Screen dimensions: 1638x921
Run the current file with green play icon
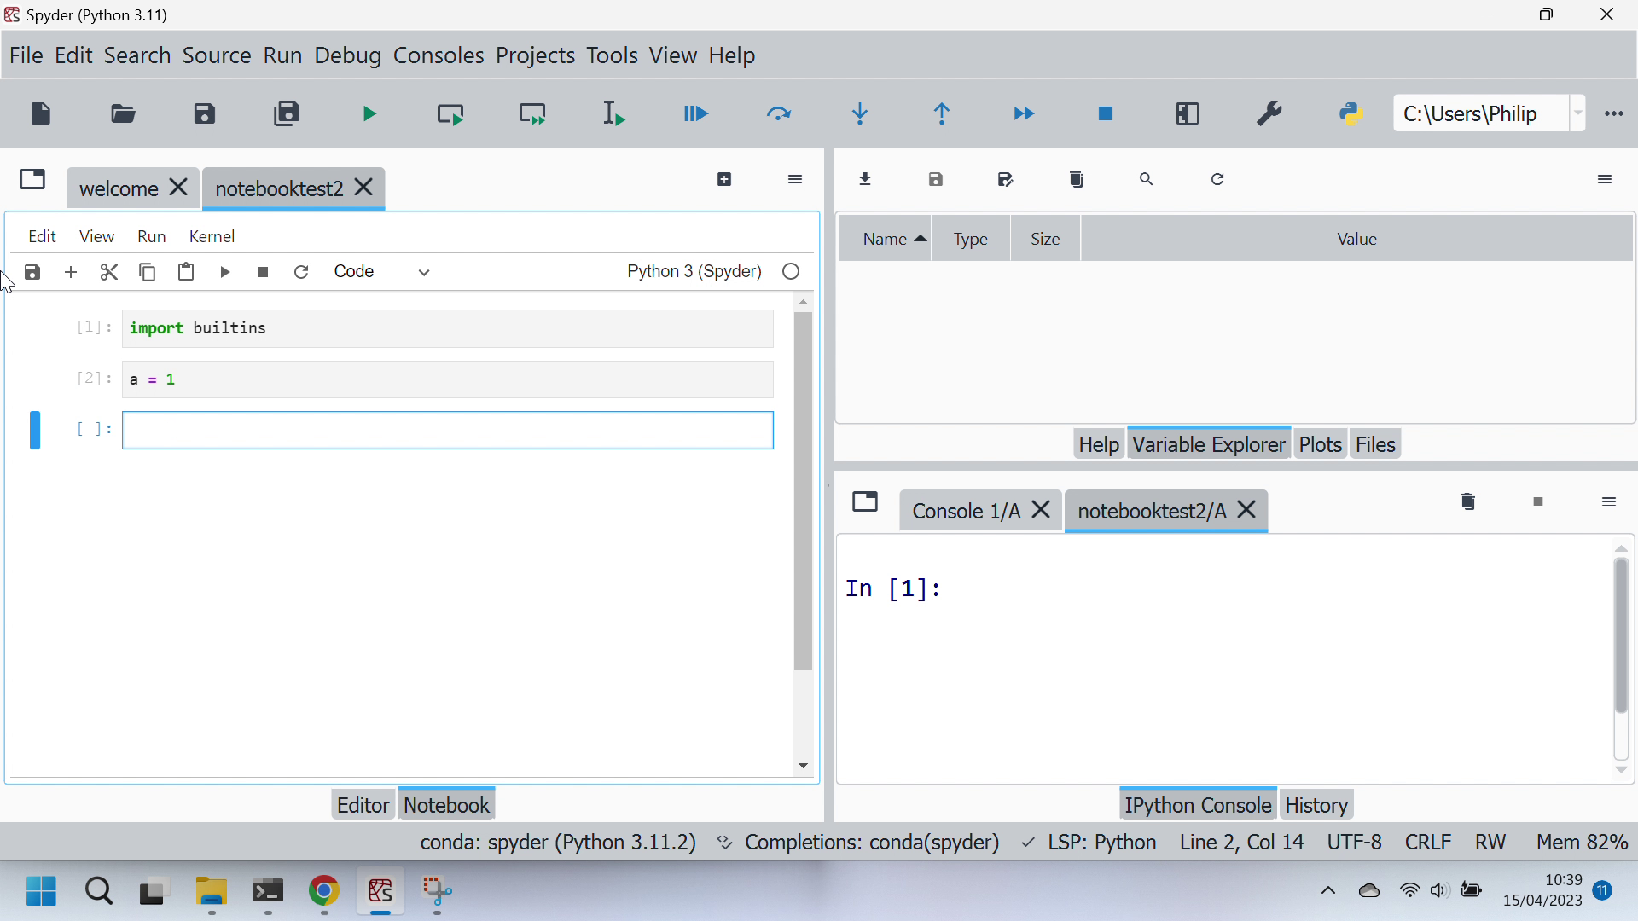tap(369, 113)
